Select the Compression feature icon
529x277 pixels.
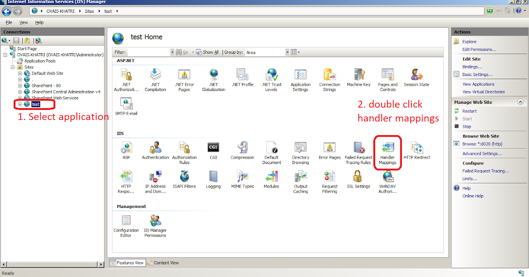click(242, 150)
